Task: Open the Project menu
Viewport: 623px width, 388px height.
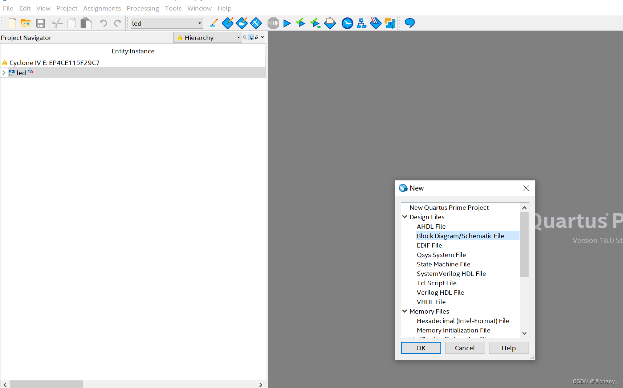Action: (67, 8)
